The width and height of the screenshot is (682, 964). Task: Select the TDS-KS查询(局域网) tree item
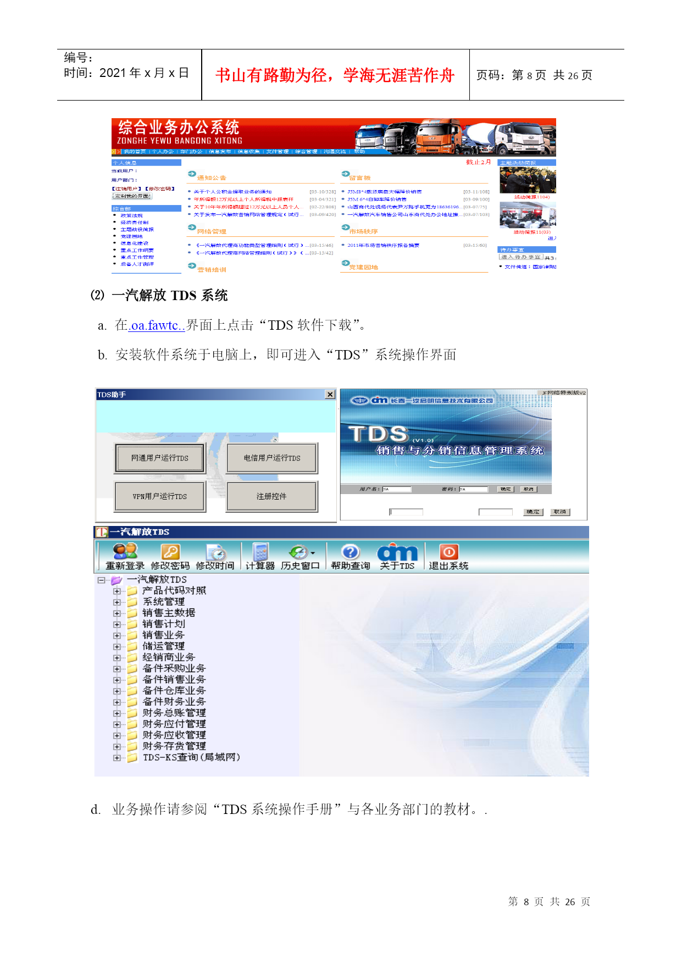coord(191,757)
